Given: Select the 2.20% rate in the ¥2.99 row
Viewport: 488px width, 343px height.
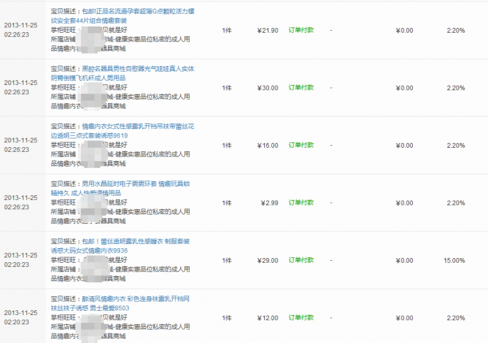Looking at the screenshot, I should click(x=456, y=203).
